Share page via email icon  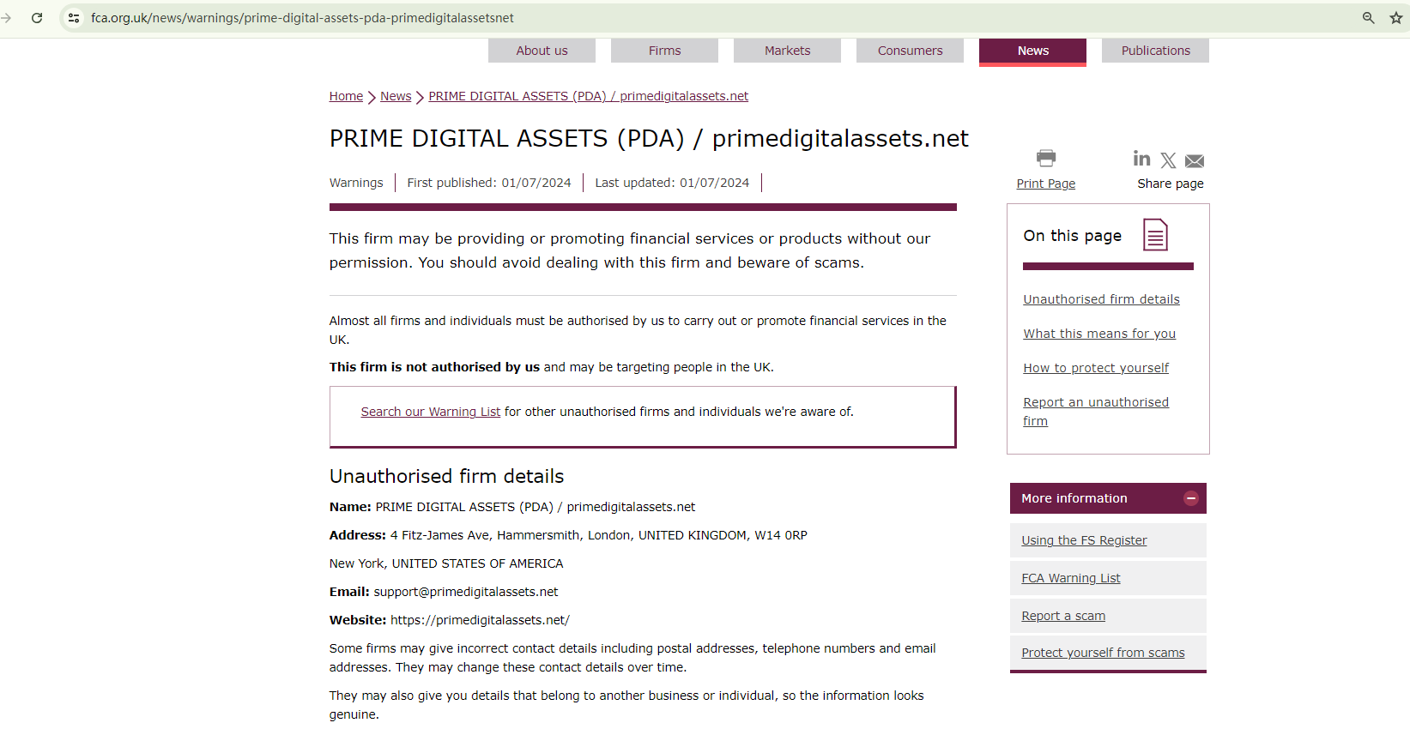(x=1195, y=161)
